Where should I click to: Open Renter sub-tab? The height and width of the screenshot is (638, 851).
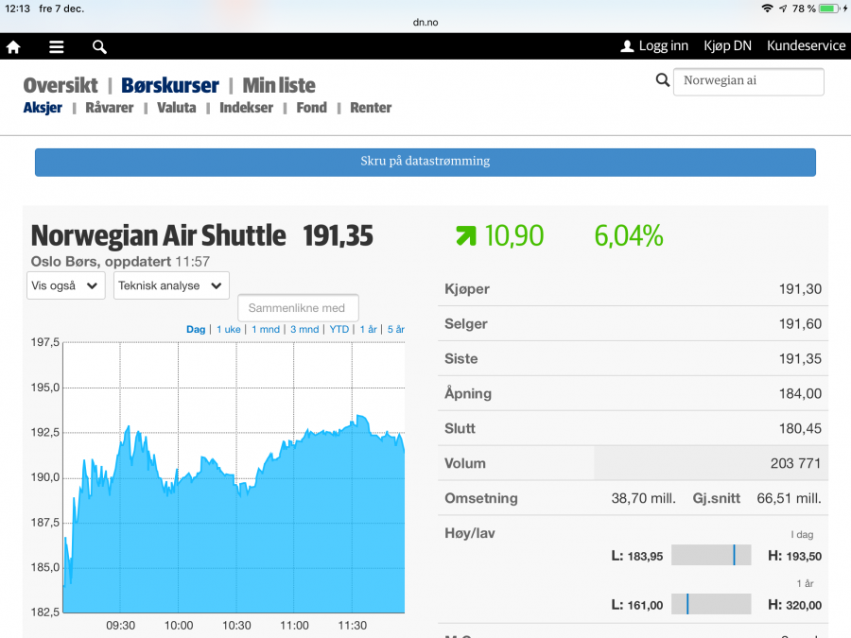coord(371,108)
